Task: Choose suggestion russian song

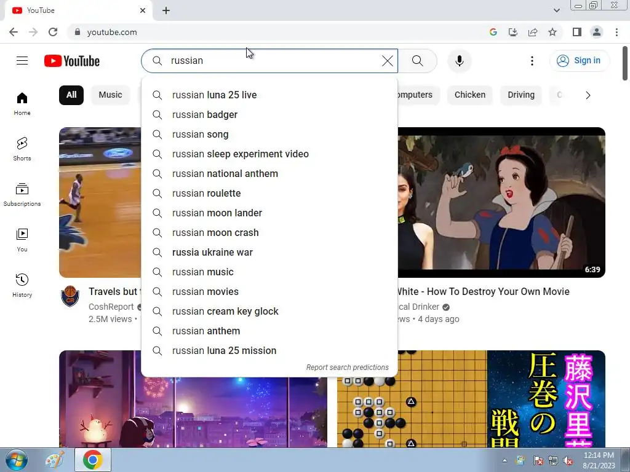Action: (269, 135)
